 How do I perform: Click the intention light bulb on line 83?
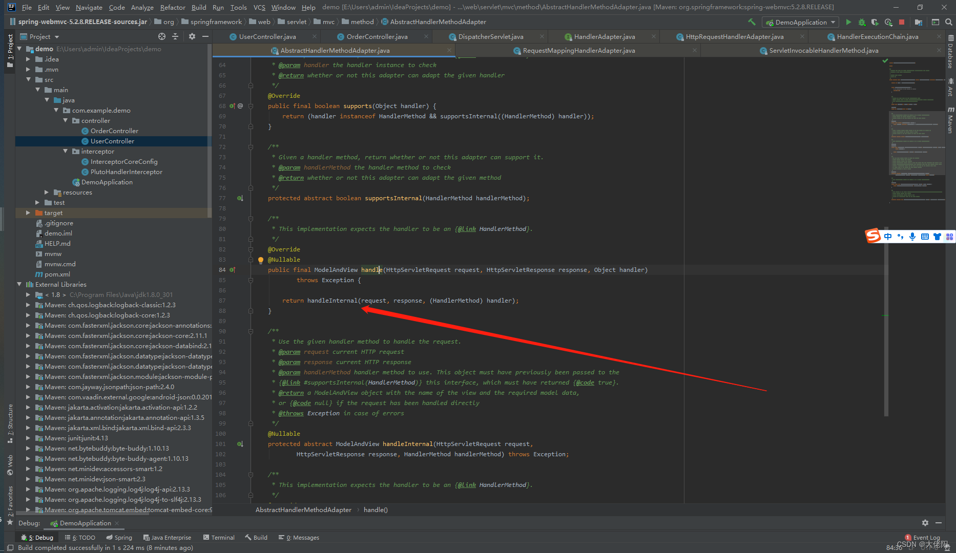(x=260, y=260)
